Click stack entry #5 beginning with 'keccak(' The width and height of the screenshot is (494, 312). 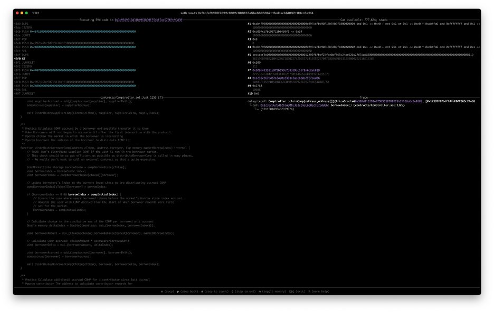pos(360,55)
